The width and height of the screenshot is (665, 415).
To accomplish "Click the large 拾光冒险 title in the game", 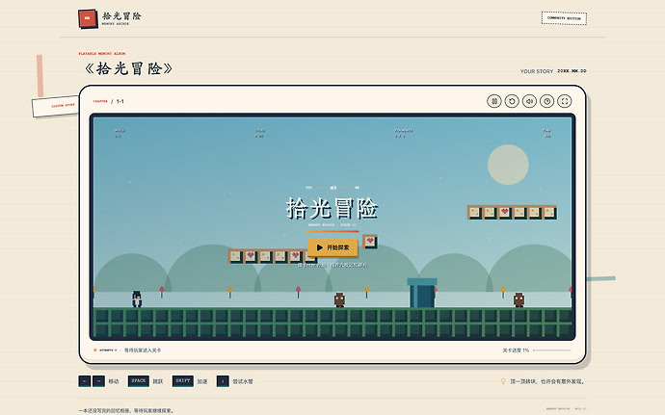I will click(x=332, y=208).
